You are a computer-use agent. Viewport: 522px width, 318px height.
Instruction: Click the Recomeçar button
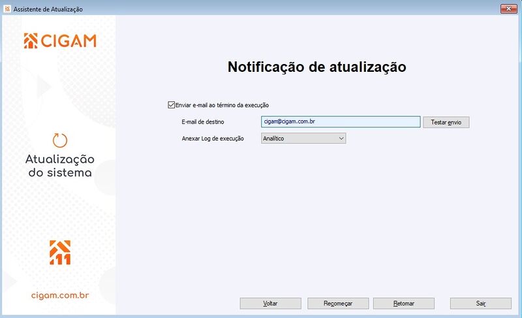pyautogui.click(x=338, y=304)
